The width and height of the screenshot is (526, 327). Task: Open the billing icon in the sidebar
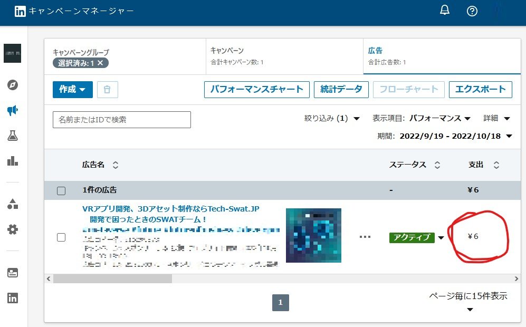pos(12,272)
